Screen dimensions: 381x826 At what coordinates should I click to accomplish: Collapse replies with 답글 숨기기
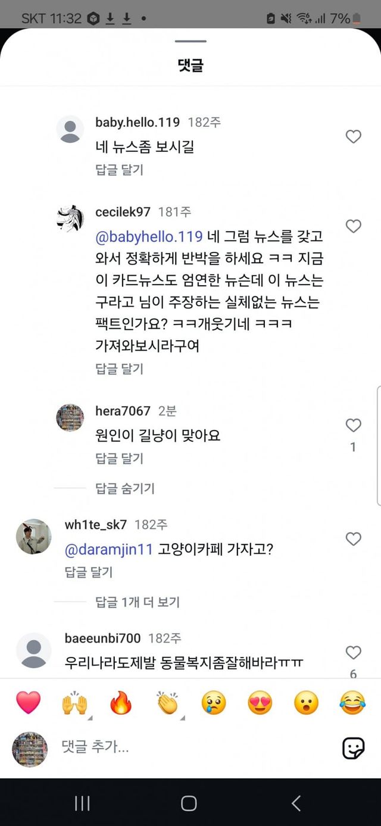125,489
